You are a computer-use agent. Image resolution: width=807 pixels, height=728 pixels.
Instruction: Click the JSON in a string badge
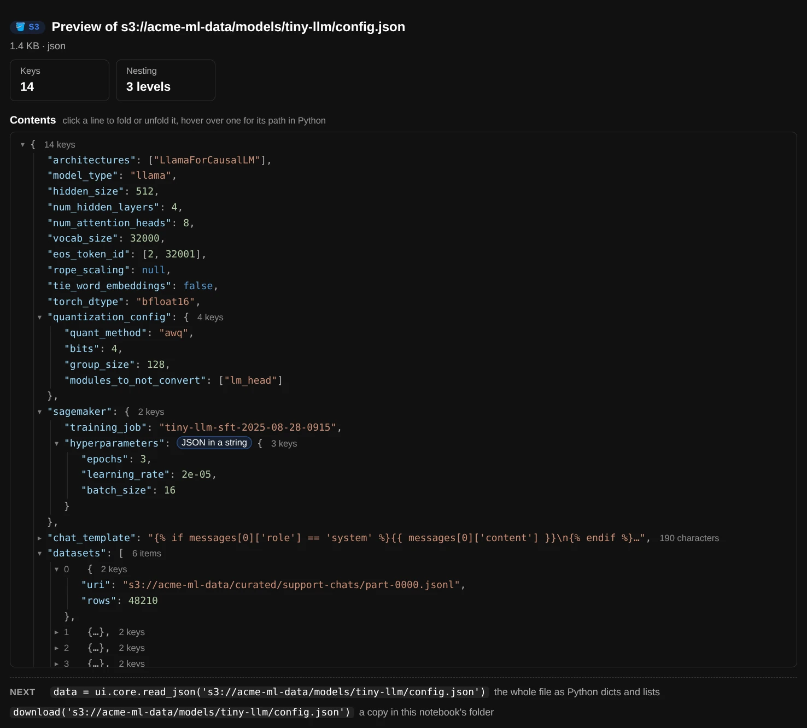tap(214, 443)
